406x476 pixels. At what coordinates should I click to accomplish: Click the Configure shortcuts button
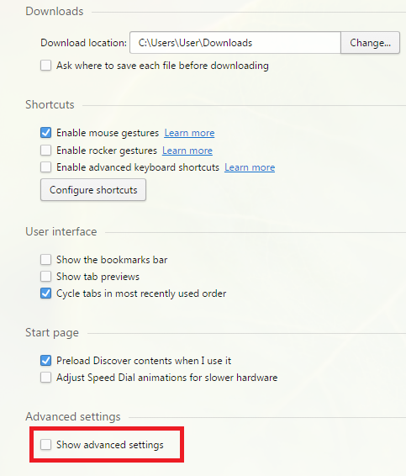93,190
